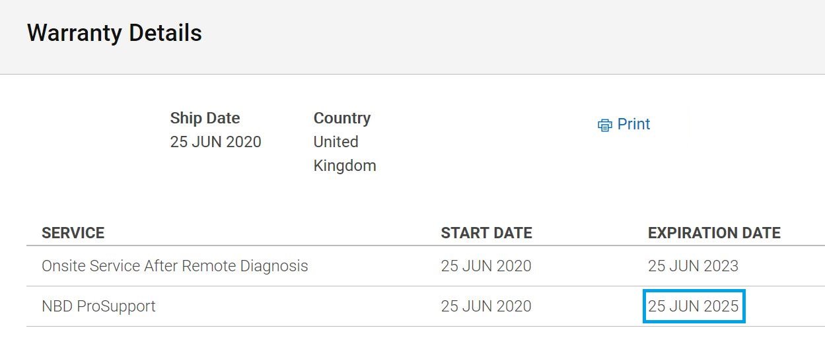Click the highlighted expiration date 25 JUN 2025
Image resolution: width=825 pixels, height=359 pixels.
pos(693,306)
